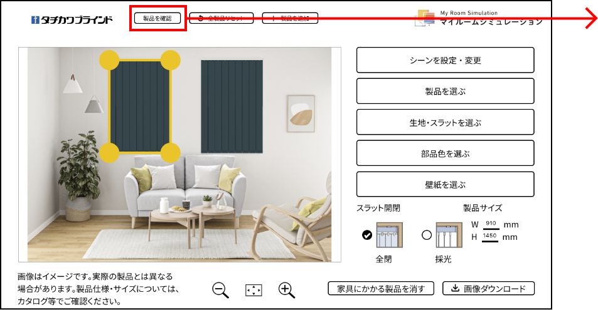Click the daylight (採光) slat illustration
The image size is (598, 310).
(449, 235)
